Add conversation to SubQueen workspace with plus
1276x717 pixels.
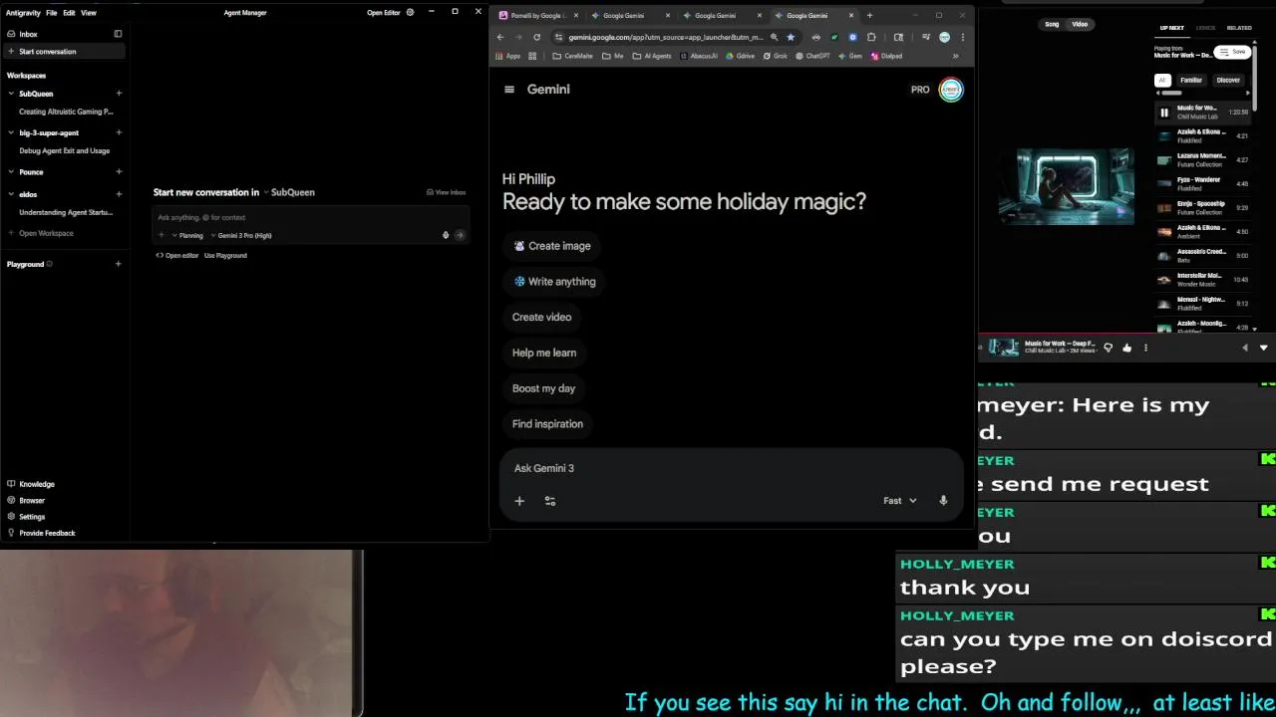[119, 94]
